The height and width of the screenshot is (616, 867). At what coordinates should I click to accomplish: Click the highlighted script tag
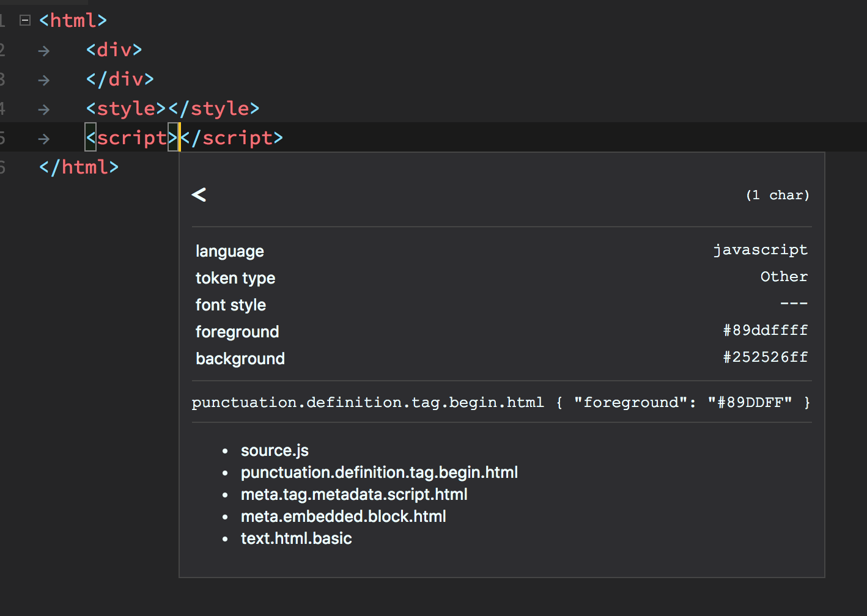point(130,137)
